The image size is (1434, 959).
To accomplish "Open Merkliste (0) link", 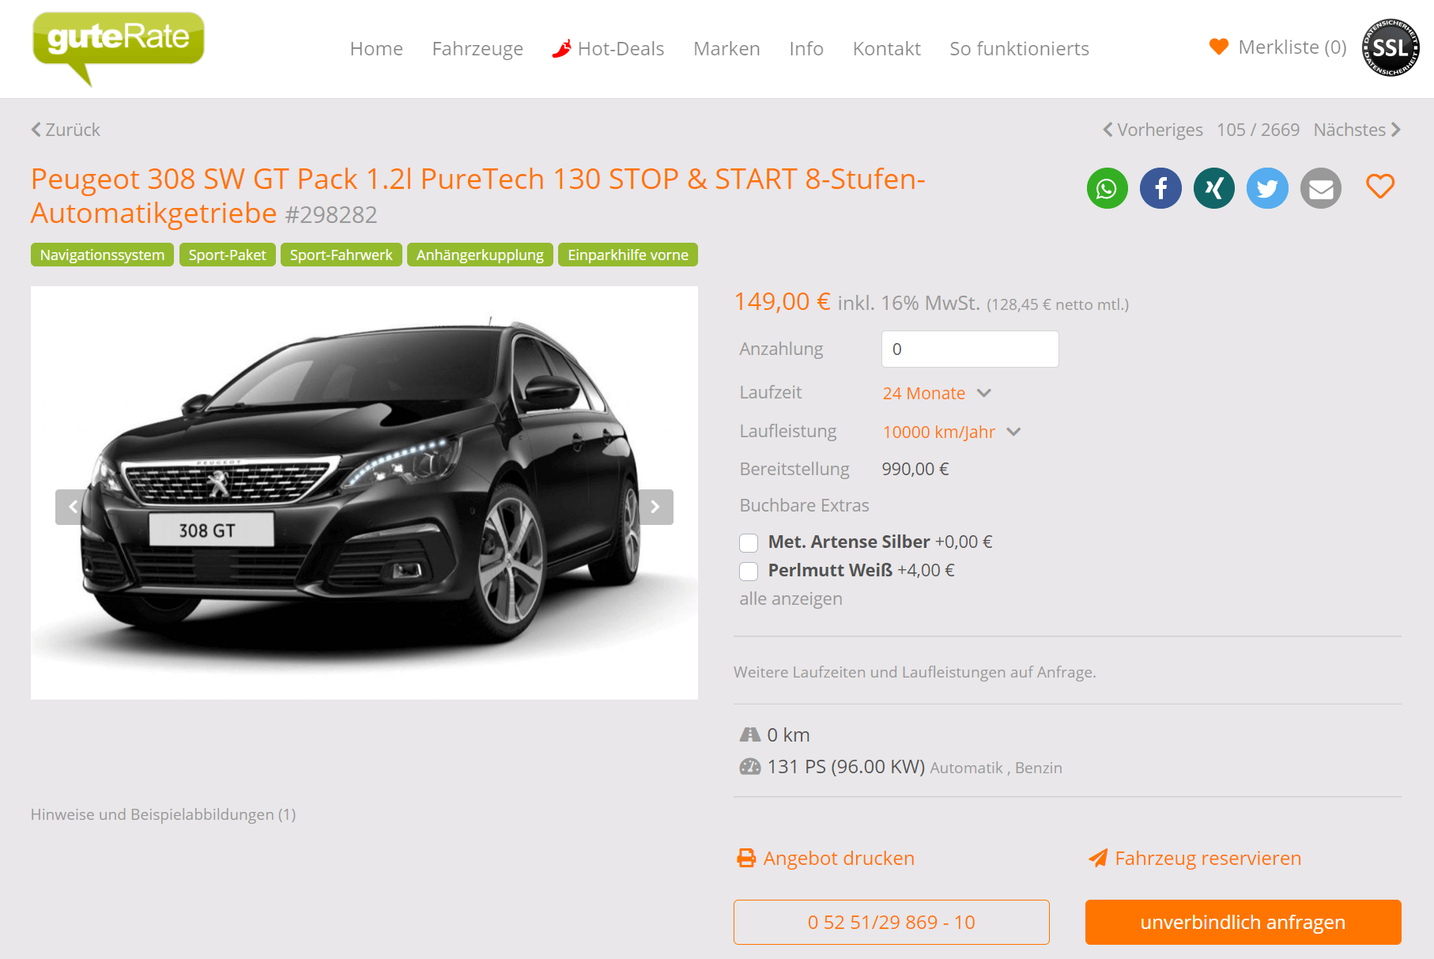I will [1292, 47].
